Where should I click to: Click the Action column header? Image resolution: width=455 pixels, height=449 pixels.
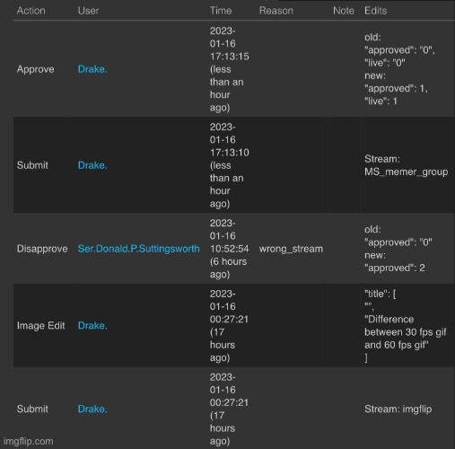coord(31,11)
